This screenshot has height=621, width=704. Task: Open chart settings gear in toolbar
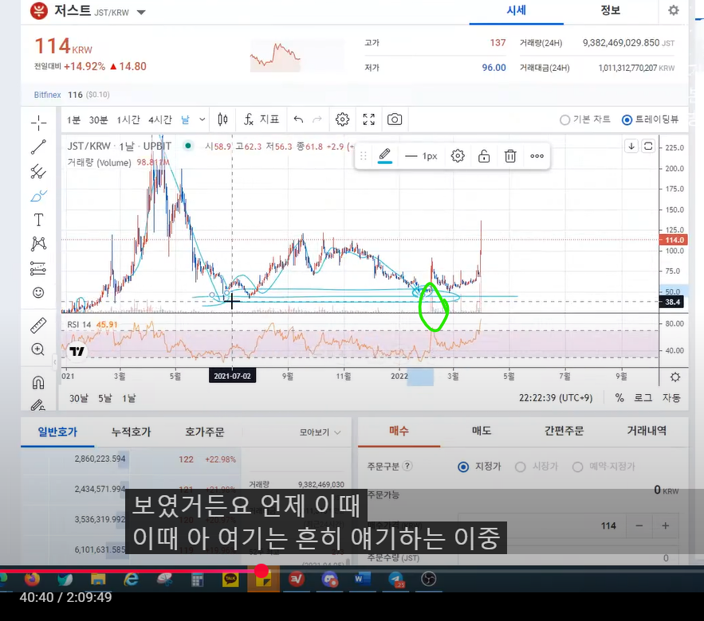(x=343, y=119)
